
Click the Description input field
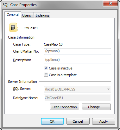(78, 60)
